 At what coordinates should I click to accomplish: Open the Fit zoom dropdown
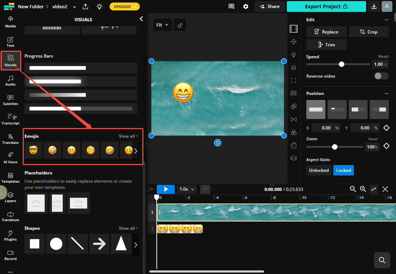pyautogui.click(x=163, y=25)
